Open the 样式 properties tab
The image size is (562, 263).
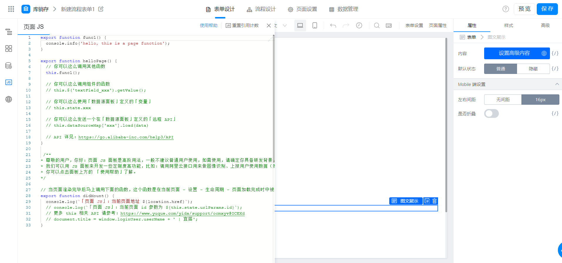[509, 26]
